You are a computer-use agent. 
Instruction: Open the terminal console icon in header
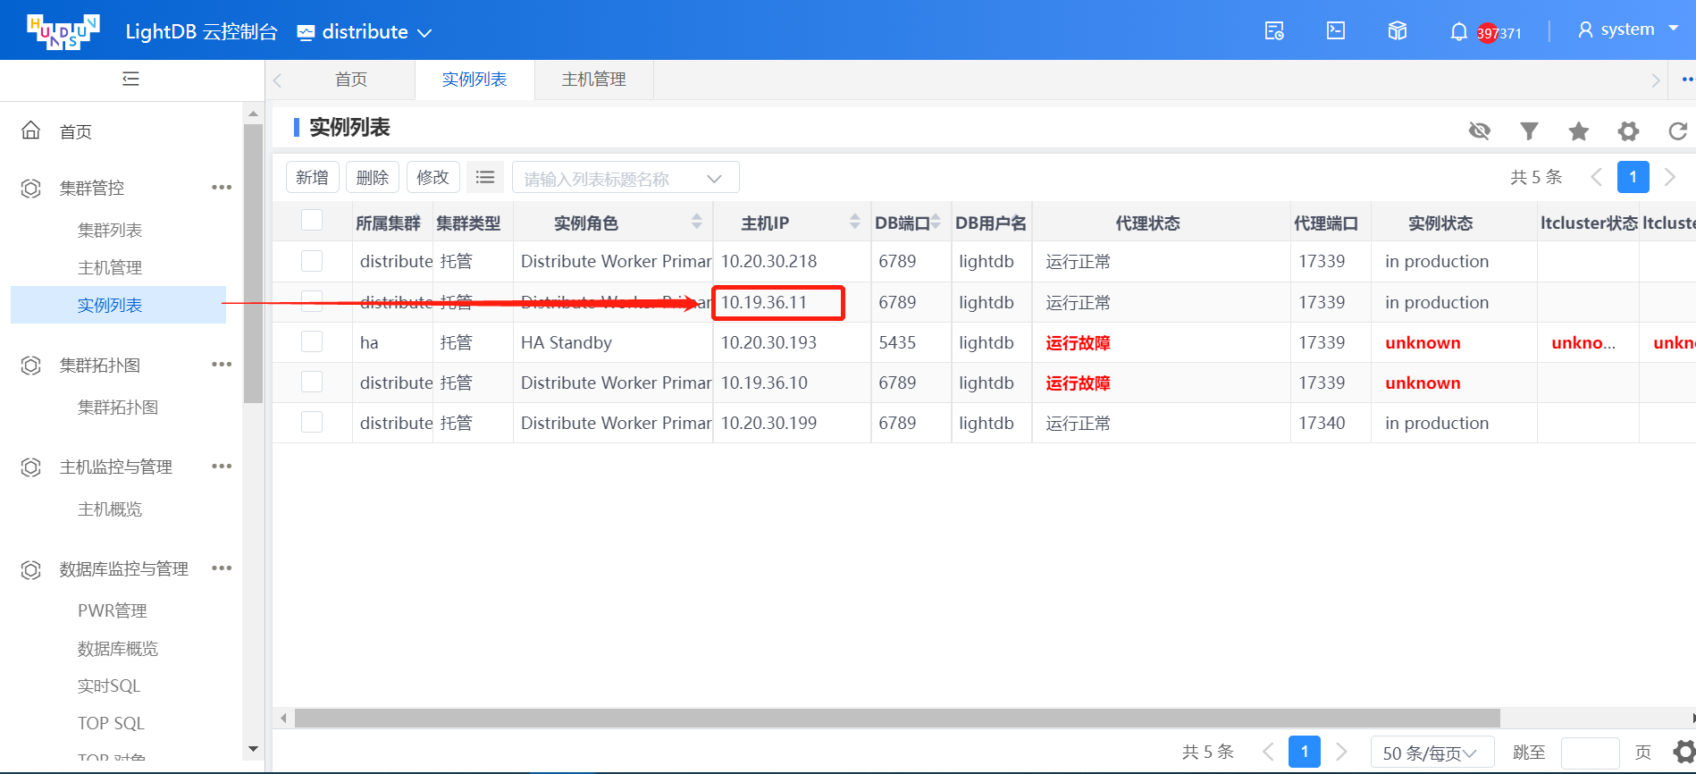coord(1336,31)
